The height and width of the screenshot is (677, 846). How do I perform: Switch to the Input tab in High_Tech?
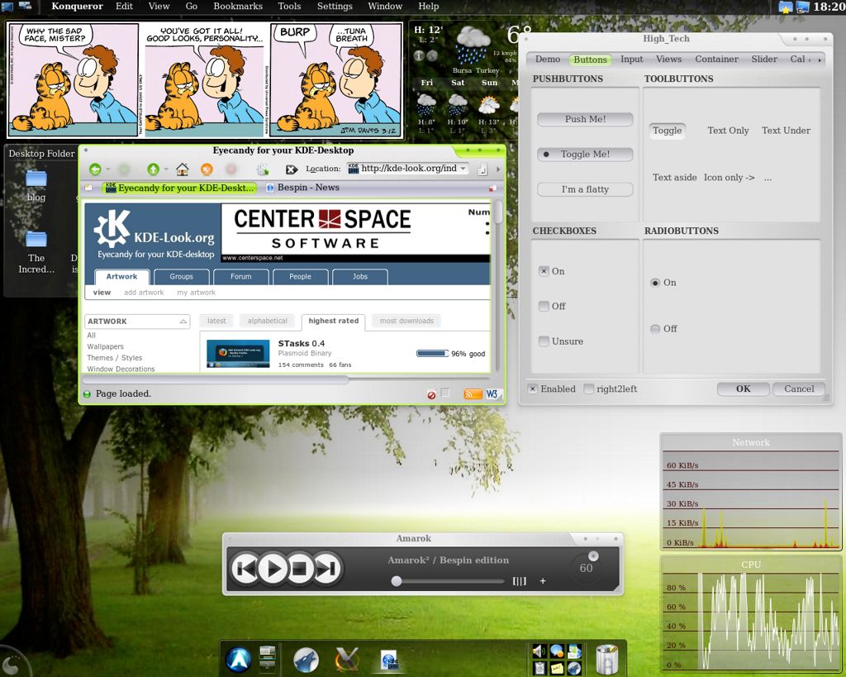[x=631, y=60]
